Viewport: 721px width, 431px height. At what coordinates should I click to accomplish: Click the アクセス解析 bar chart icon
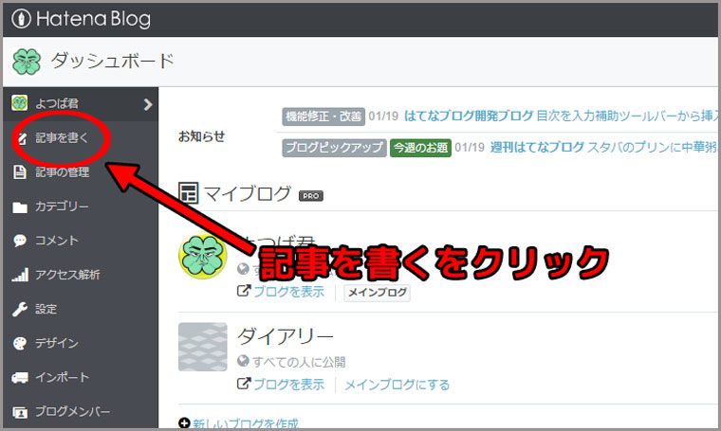20,275
